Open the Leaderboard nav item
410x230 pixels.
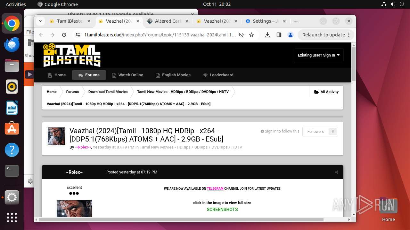point(218,75)
